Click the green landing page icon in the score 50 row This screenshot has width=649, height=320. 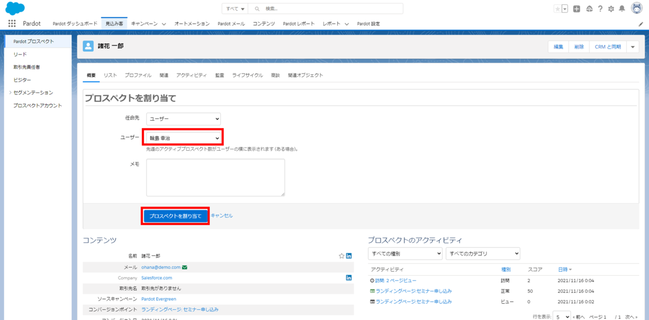click(372, 291)
